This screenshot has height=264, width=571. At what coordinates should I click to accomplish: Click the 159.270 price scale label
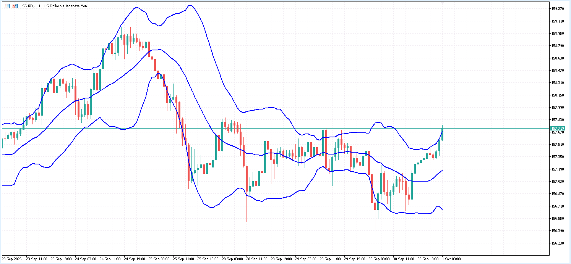(558, 9)
